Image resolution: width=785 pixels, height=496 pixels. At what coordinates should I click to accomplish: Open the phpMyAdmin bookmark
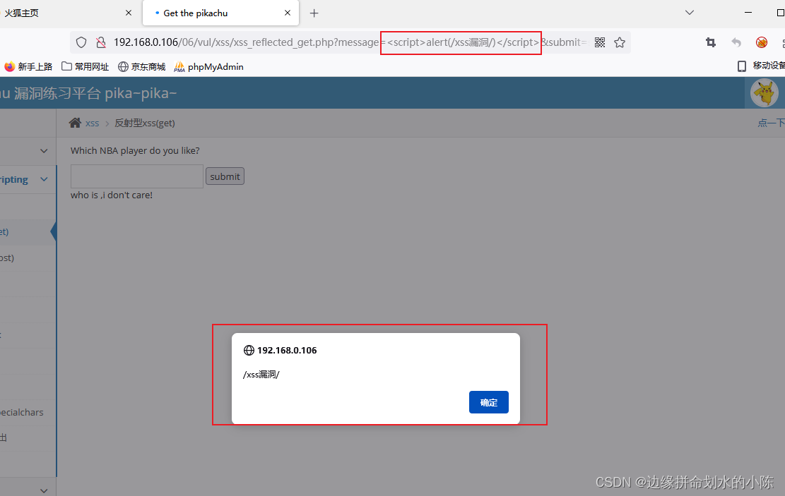coord(208,66)
